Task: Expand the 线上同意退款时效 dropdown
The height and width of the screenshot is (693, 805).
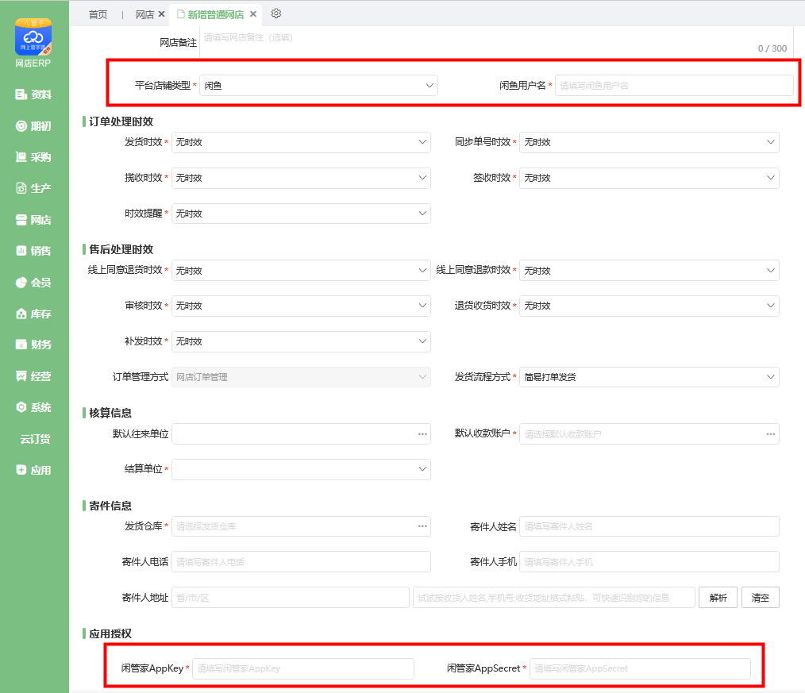Action: (x=649, y=270)
